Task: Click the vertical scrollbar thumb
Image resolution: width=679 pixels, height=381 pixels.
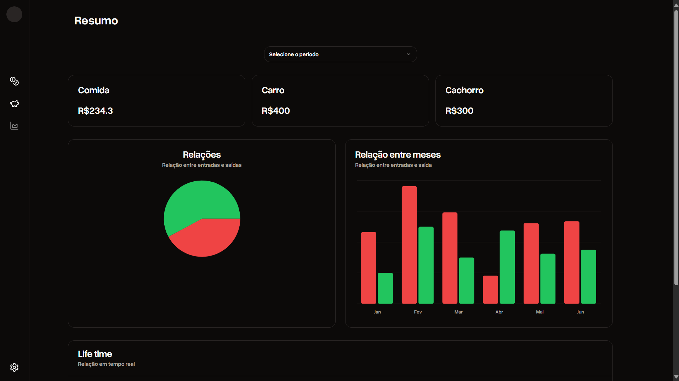Action: pyautogui.click(x=676, y=148)
